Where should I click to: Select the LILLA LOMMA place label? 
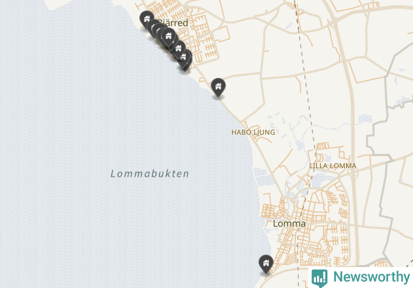(332, 166)
